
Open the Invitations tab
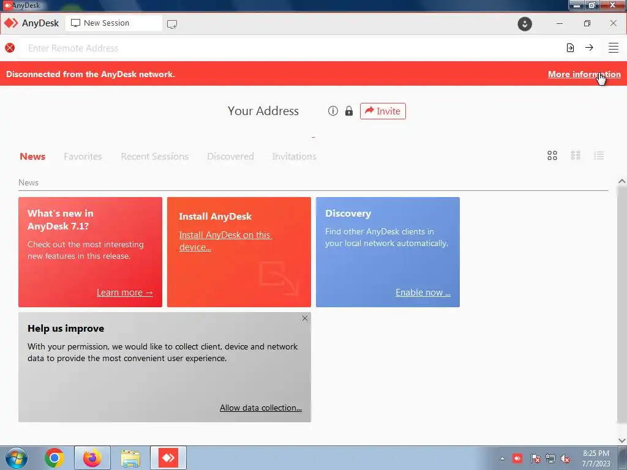click(x=295, y=156)
